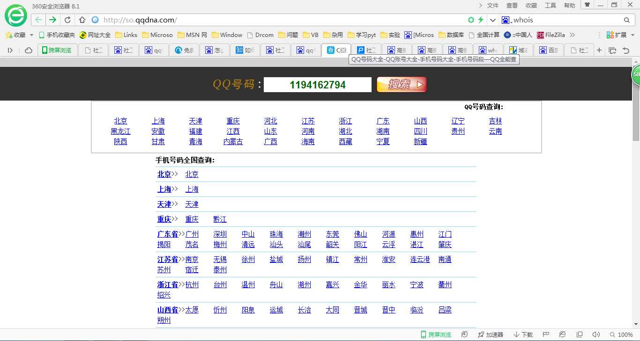Open the 连云港 city link

click(420, 260)
